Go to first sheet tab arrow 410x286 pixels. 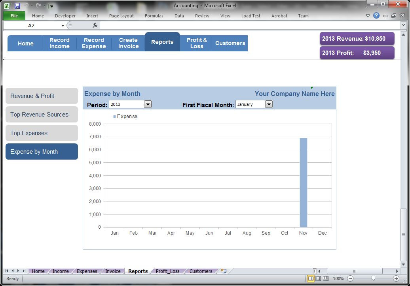7,271
